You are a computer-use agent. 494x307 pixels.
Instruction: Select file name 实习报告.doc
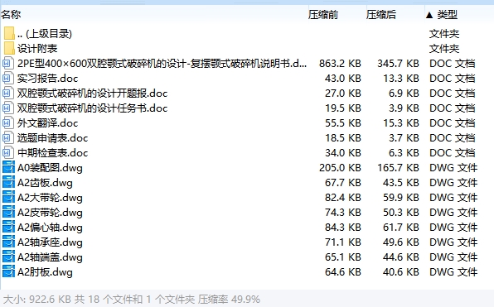point(47,79)
